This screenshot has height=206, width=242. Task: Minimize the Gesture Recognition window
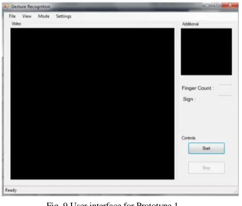point(207,5)
